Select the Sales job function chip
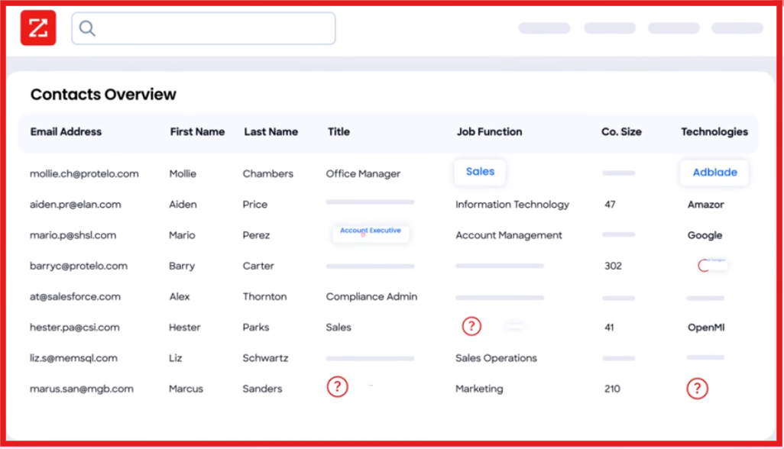This screenshot has height=449, width=784. pyautogui.click(x=480, y=172)
